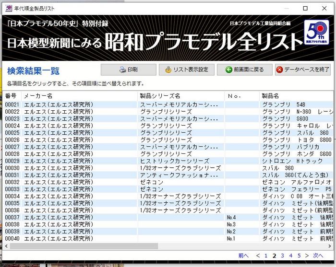Sort by the No. column header

[234, 96]
